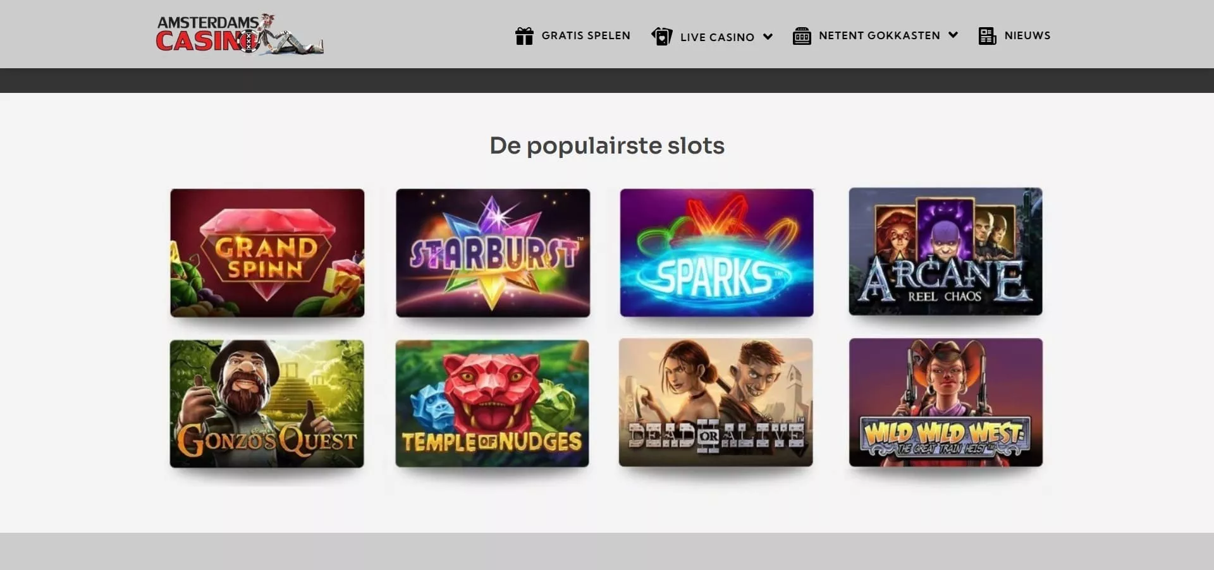Click the Amsterdams Casino logo

point(240,34)
